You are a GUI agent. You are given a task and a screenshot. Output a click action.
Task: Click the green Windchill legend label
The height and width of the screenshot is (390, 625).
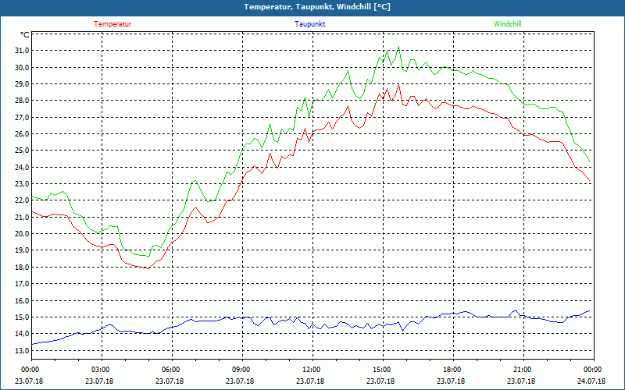point(507,24)
